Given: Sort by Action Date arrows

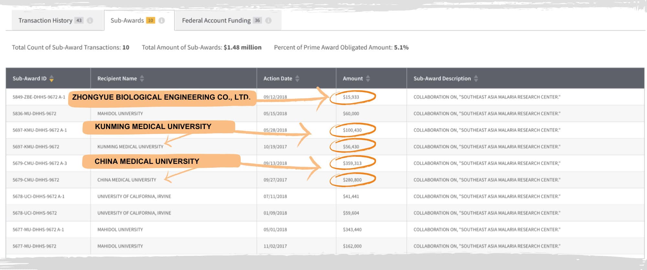Looking at the screenshot, I should click(x=297, y=78).
